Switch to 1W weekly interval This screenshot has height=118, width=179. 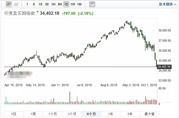coord(73,4)
